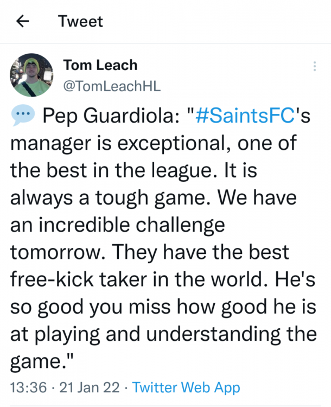Screen dimensions: 331x407
Task: Click the @TomLeachHL handle
Action: (x=112, y=85)
